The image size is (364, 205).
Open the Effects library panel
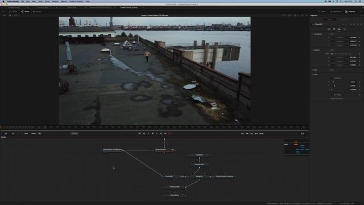(x=13, y=11)
